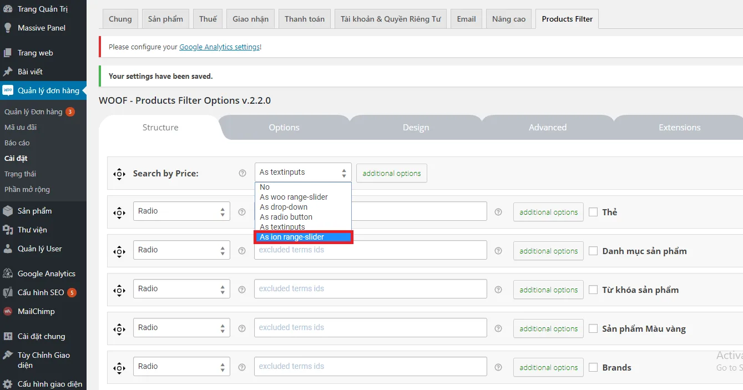Screen dimensions: 743x390
Task: Click the drag handle of Sản phẩm Màu vàng row
Action: tap(119, 328)
